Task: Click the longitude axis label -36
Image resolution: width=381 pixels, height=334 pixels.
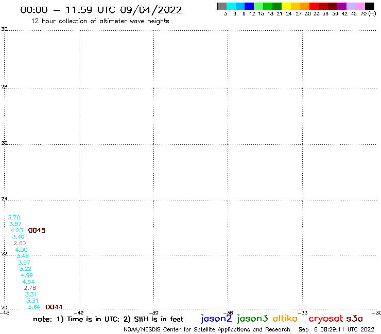Action: pos(228,312)
